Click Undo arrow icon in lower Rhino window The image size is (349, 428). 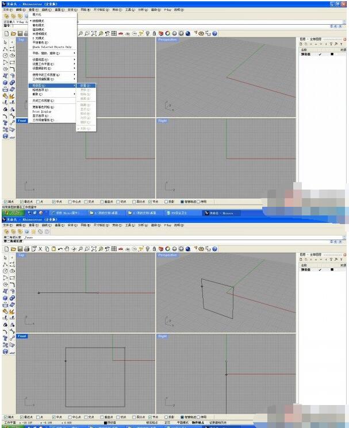60,249
